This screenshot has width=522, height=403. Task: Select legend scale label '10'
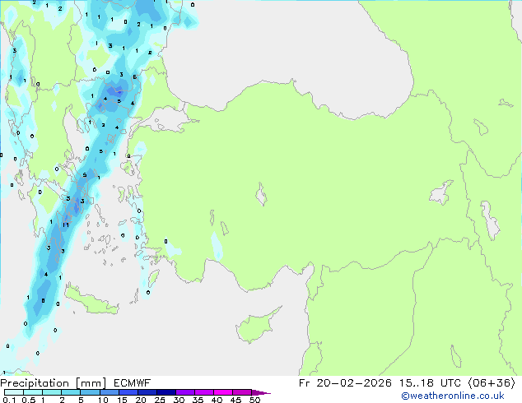[103, 400]
